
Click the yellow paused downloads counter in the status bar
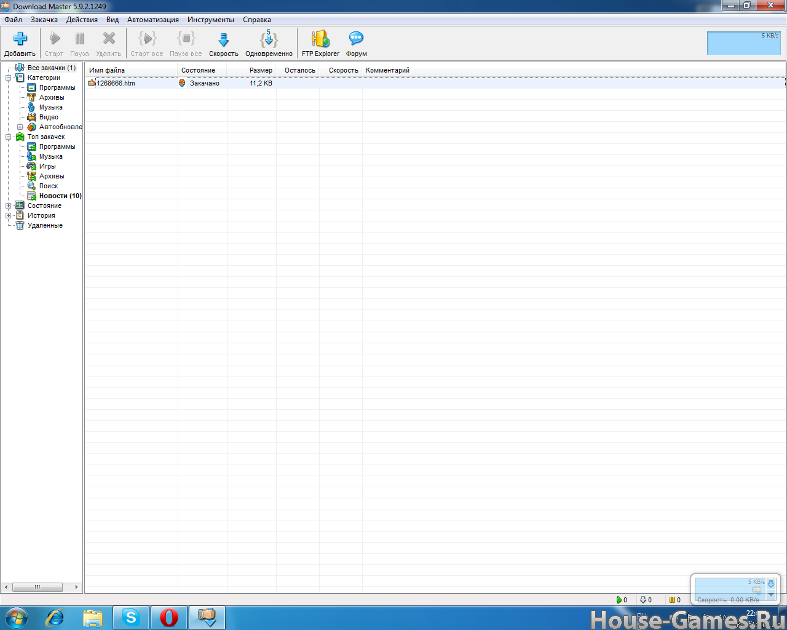pos(674,600)
